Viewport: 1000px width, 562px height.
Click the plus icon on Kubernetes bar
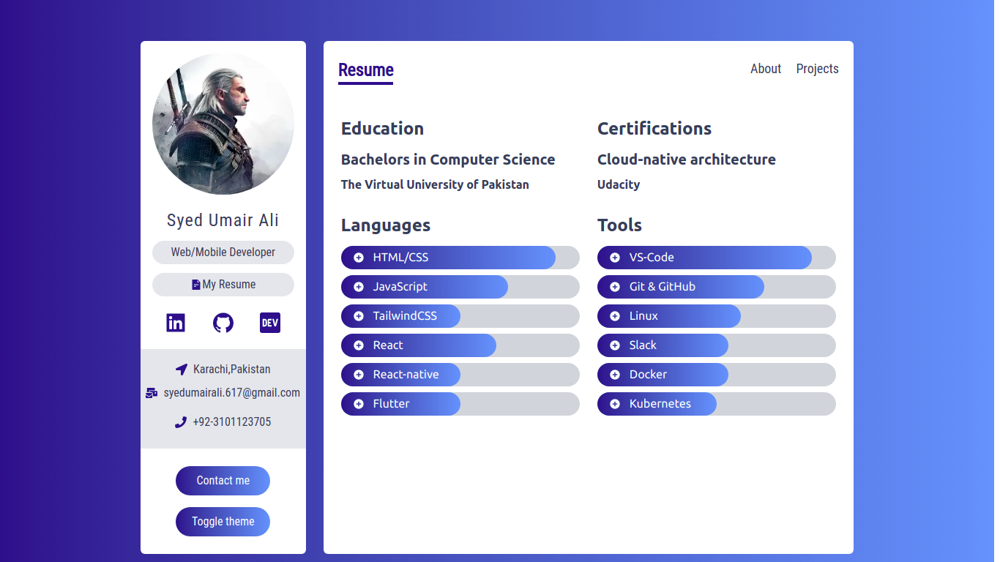coord(615,404)
